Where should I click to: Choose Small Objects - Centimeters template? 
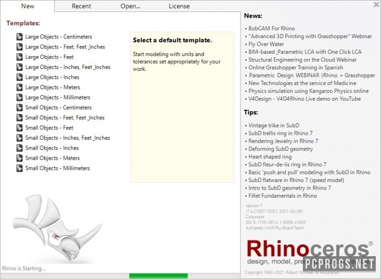pyautogui.click(x=58, y=107)
